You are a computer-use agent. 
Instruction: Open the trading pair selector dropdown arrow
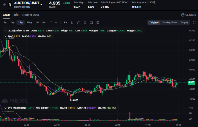coord(41,5)
